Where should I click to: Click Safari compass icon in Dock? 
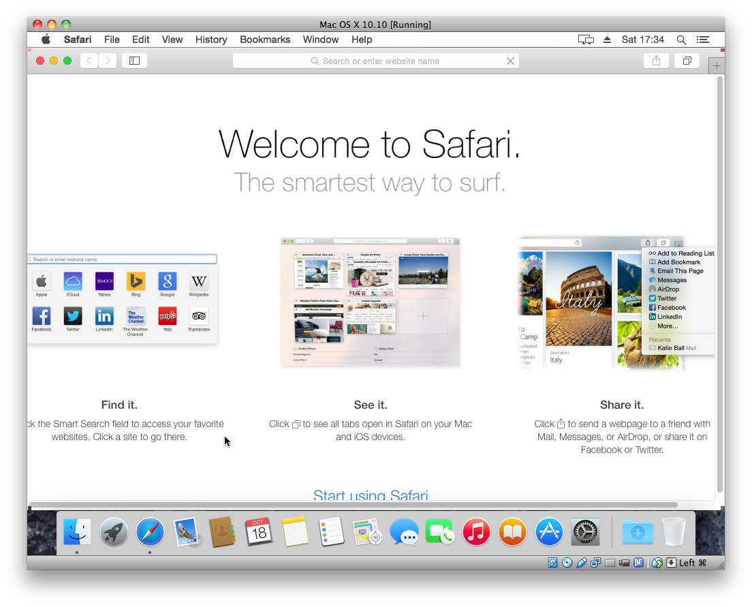coord(150,531)
